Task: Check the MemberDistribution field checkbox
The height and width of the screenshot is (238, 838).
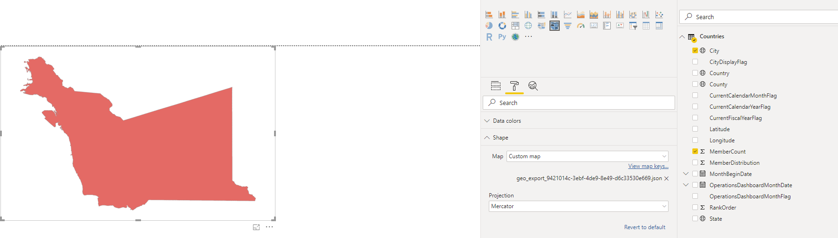Action: tap(695, 162)
